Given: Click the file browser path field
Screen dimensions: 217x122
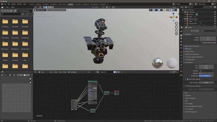Looking at the screenshot, I should pos(25,11).
